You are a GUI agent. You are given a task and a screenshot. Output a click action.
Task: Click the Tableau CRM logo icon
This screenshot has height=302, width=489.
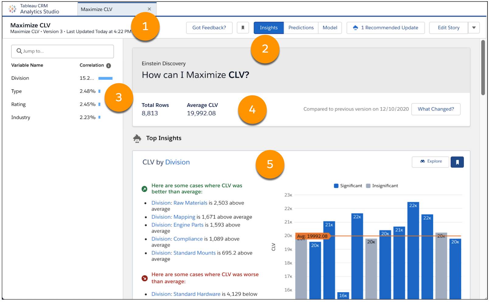coord(12,9)
